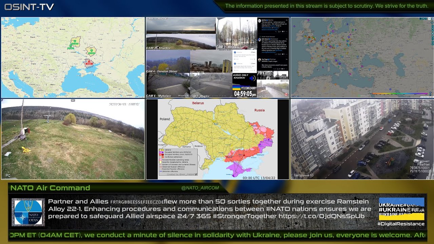Select the apartment courtyard camera feed
Screen dimensions: 434x244
(x=362, y=139)
